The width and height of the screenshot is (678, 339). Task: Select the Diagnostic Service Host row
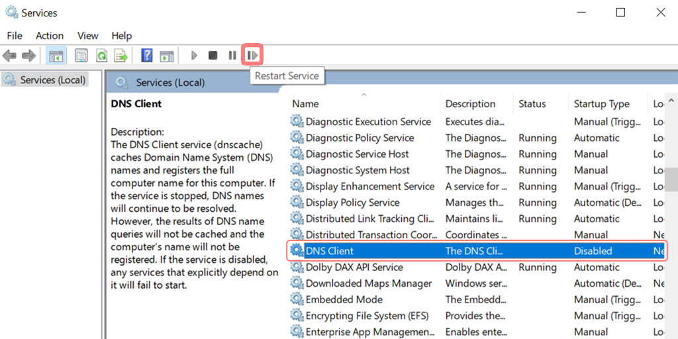(x=477, y=154)
